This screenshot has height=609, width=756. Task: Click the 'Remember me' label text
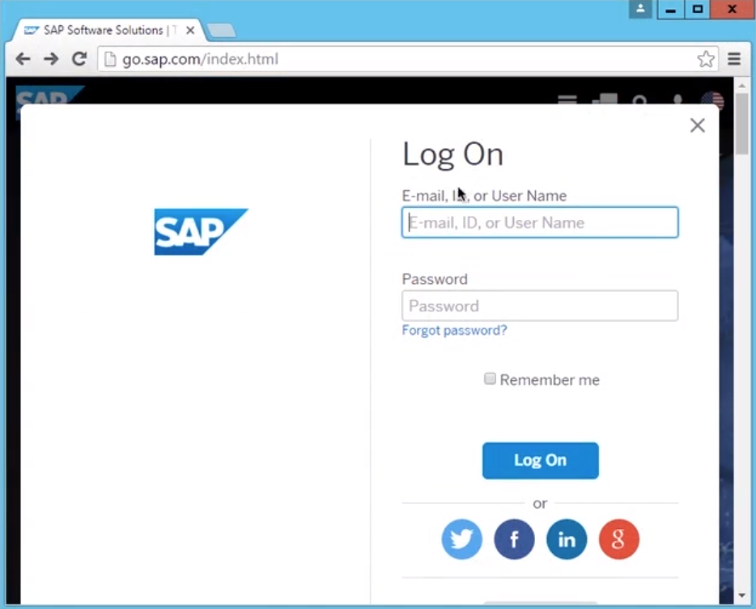point(550,379)
